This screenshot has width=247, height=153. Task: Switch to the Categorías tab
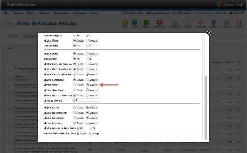click(30, 36)
